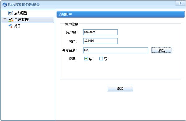Select the 用户管理 sidebar entry

pyautogui.click(x=28, y=20)
